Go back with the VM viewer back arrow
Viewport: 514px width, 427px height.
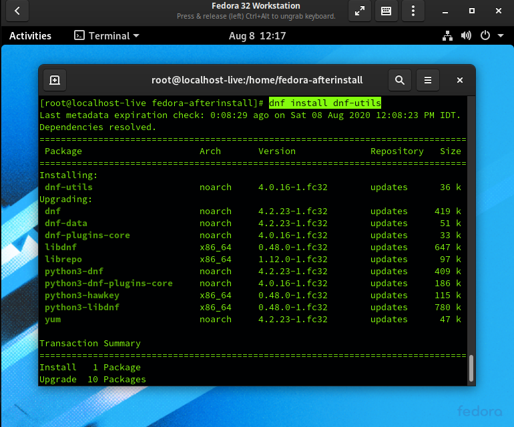click(17, 11)
